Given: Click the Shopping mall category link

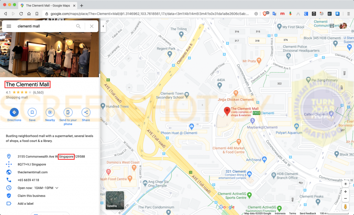Looking at the screenshot, I should (17, 98).
